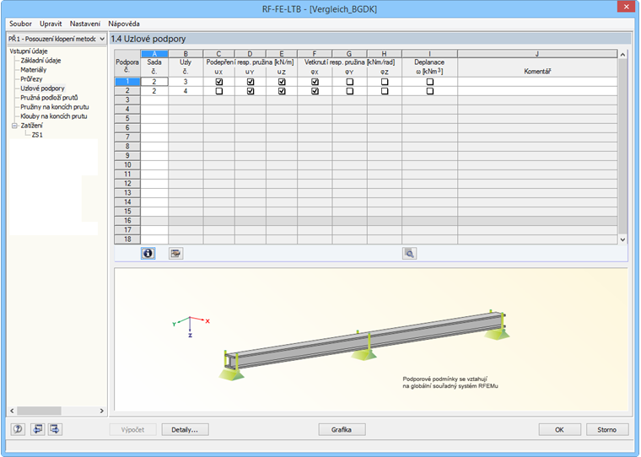Screen dimensions: 641x457
Task: Toggle uY checkbox in support row 2
Action: click(250, 91)
